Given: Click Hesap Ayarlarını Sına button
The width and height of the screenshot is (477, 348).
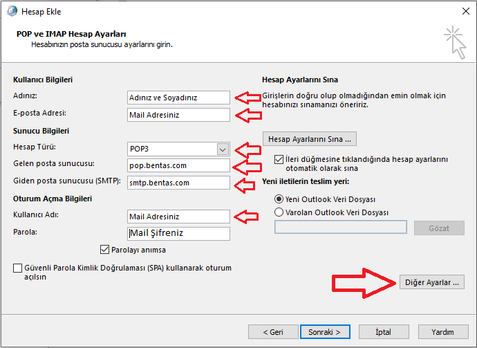Looking at the screenshot, I should pos(310,139).
